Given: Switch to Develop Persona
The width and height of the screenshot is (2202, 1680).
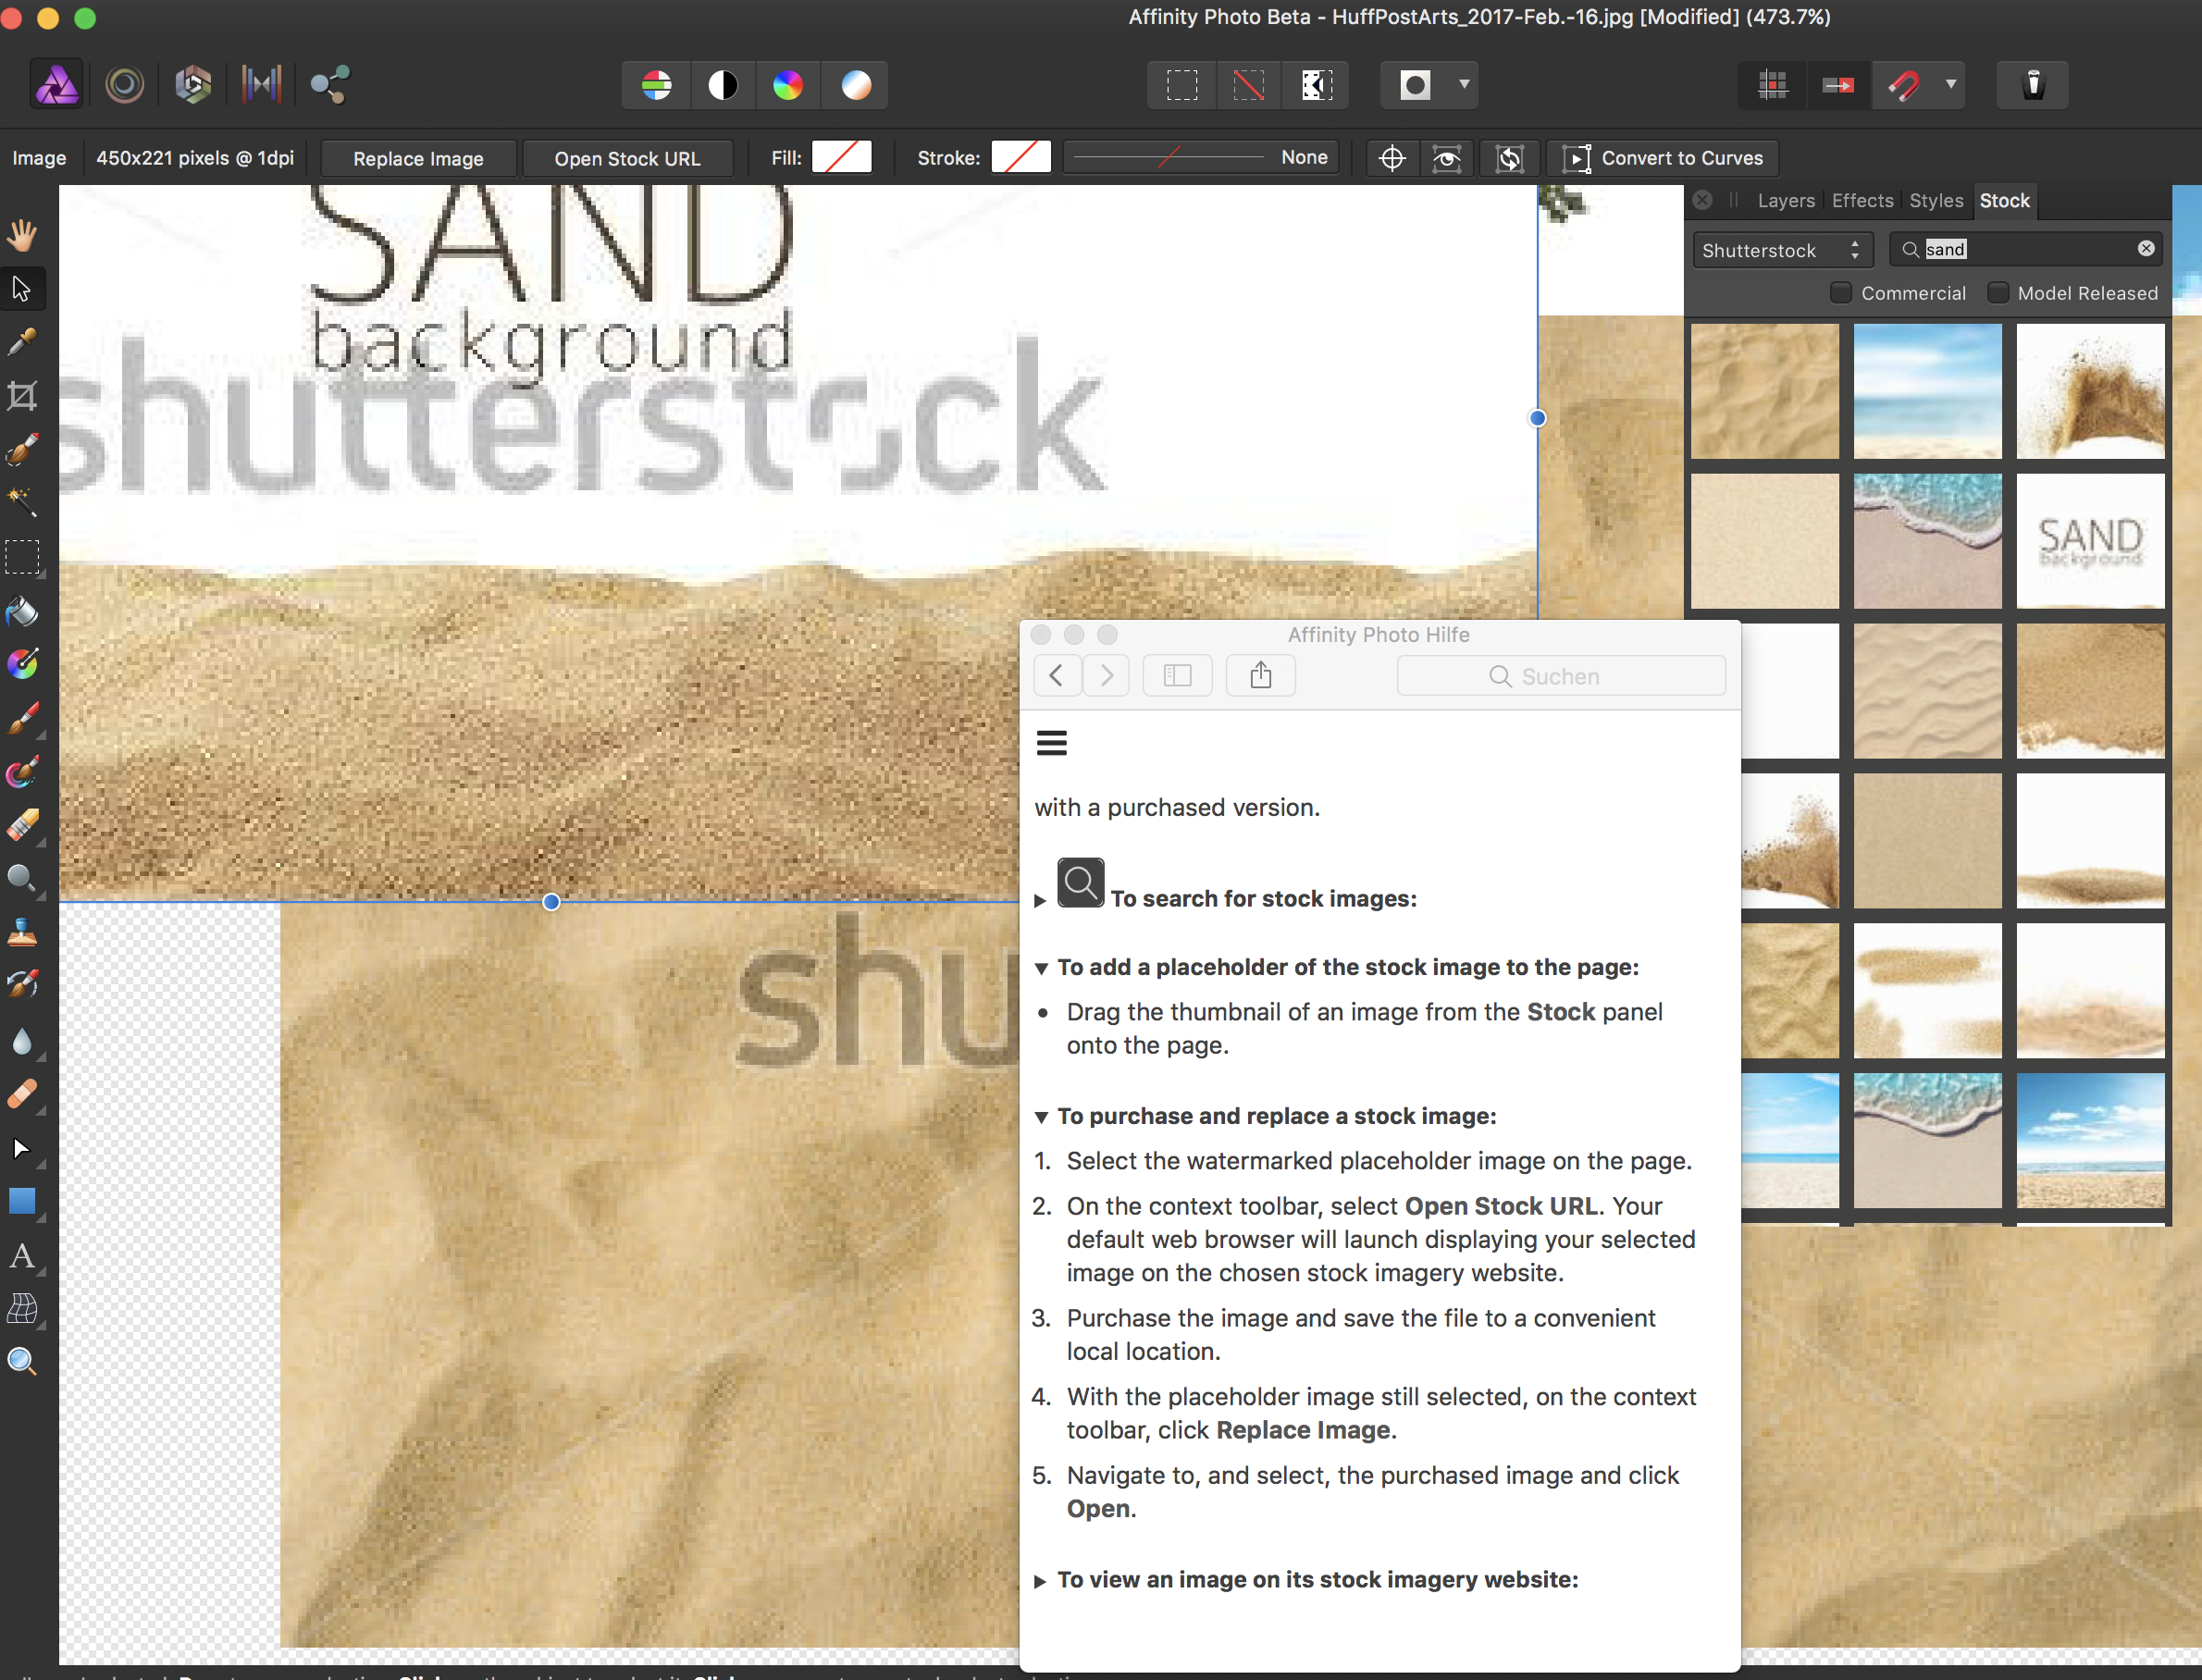Looking at the screenshot, I should click(x=193, y=85).
